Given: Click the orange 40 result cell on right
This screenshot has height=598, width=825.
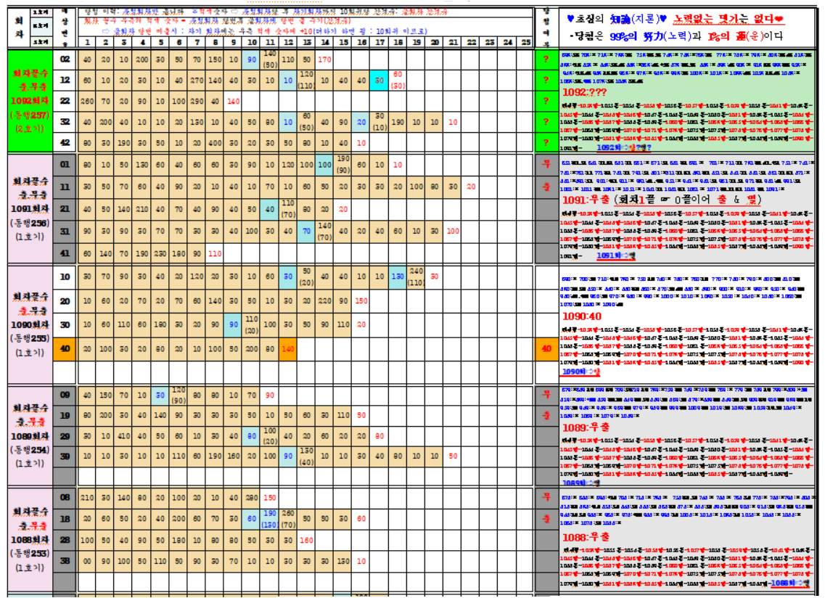Looking at the screenshot, I should pyautogui.click(x=545, y=348).
